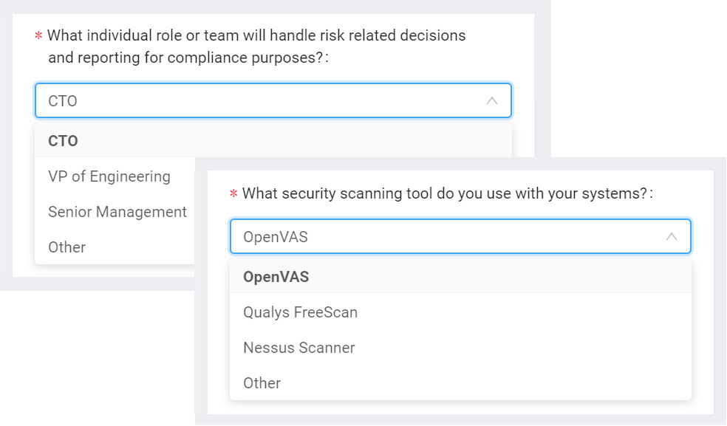Click the red asterisk on the scanning question
The height and width of the screenshot is (426, 727).
pyautogui.click(x=233, y=193)
